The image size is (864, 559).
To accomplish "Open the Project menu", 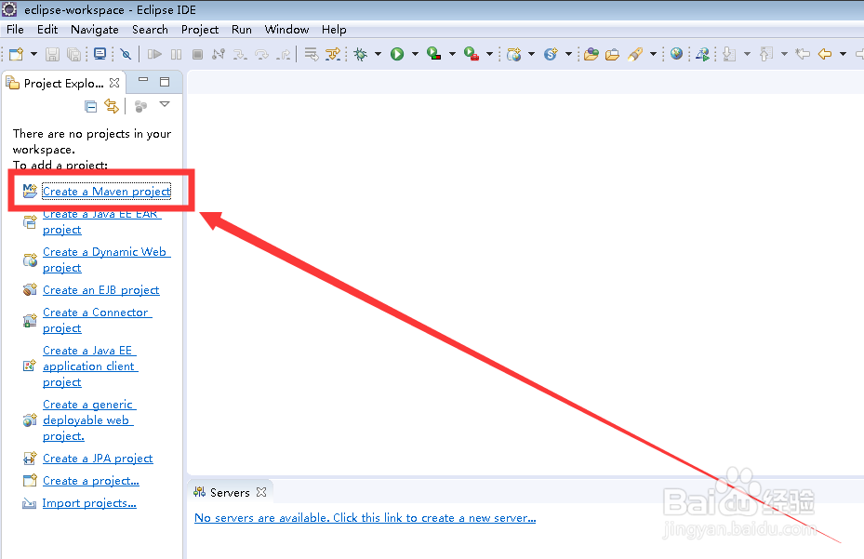I will pos(200,29).
